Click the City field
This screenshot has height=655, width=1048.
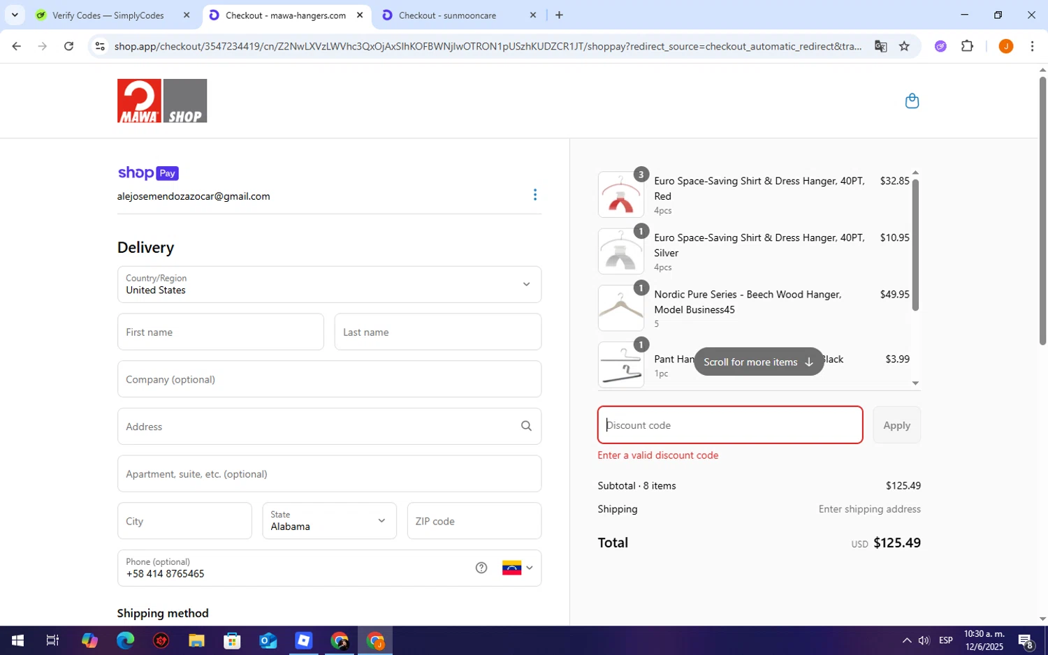pyautogui.click(x=184, y=521)
